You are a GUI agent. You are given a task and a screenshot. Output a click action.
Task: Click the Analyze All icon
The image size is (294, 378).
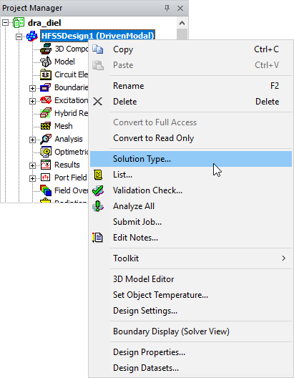(98, 206)
